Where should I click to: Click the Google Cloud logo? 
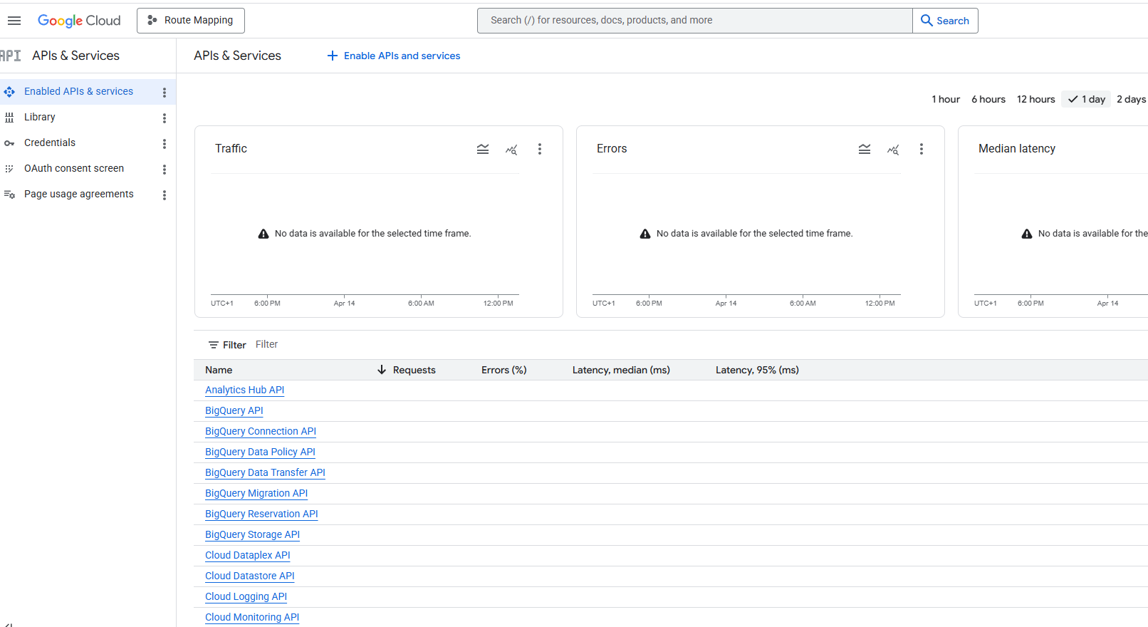(79, 21)
